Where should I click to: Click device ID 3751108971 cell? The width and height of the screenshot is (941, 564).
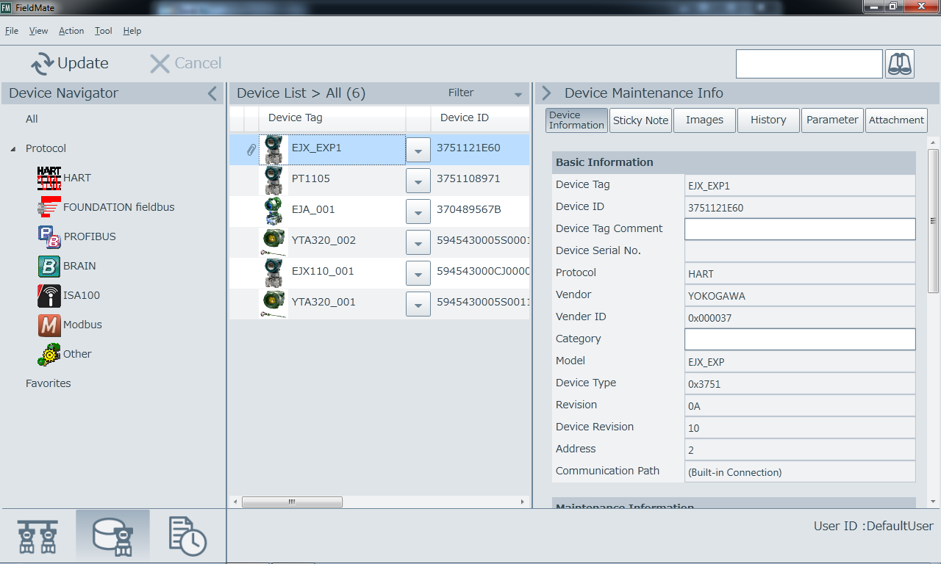[x=468, y=179]
